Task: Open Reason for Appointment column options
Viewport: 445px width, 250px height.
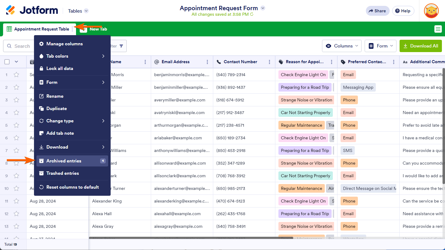Action: point(332,62)
